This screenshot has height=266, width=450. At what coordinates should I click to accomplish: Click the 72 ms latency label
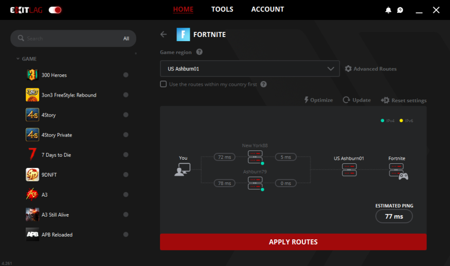point(224,157)
